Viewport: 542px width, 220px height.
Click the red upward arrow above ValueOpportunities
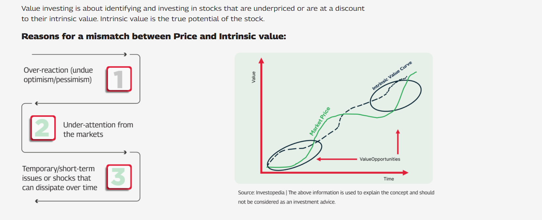click(x=398, y=142)
